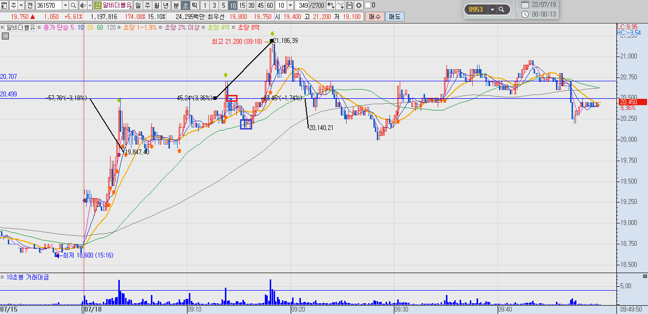This screenshot has height=314, width=648.
Task: Toggle the 초당 8억 indicator legend marker
Action: pos(235,28)
